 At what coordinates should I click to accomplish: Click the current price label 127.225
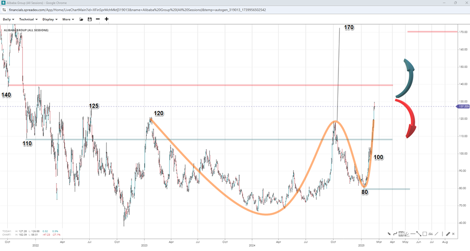[x=462, y=106]
